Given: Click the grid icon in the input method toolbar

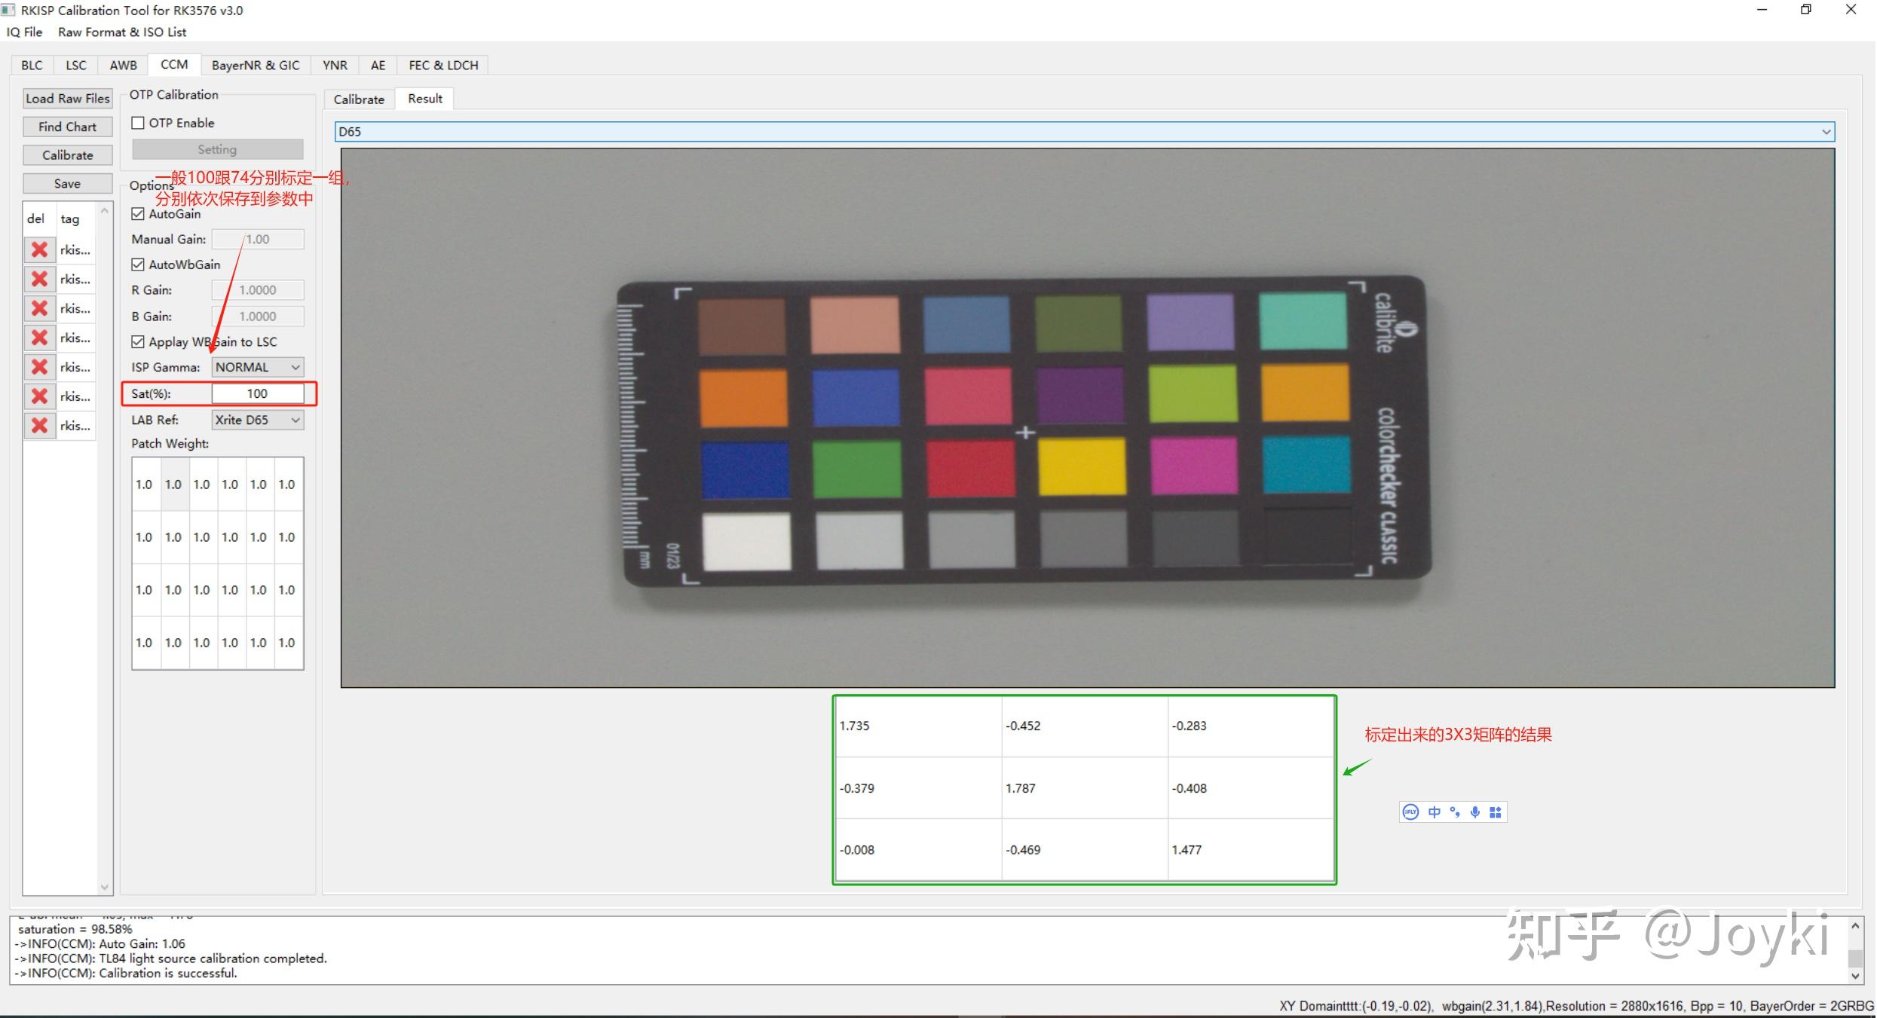Looking at the screenshot, I should coord(1496,812).
